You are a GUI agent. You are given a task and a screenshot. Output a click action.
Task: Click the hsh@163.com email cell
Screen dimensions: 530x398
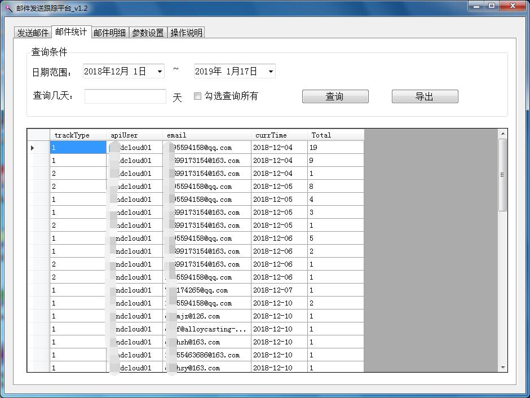pos(207,342)
